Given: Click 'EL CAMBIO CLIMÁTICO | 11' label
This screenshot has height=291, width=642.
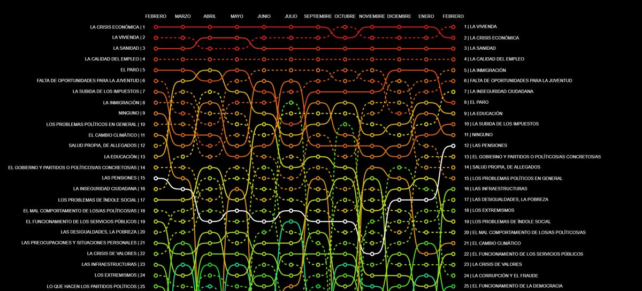Looking at the screenshot, I should tap(117, 135).
